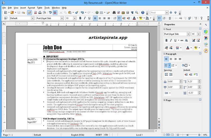Click the Find text input field
211x138 pixels.
click(x=158, y=13)
